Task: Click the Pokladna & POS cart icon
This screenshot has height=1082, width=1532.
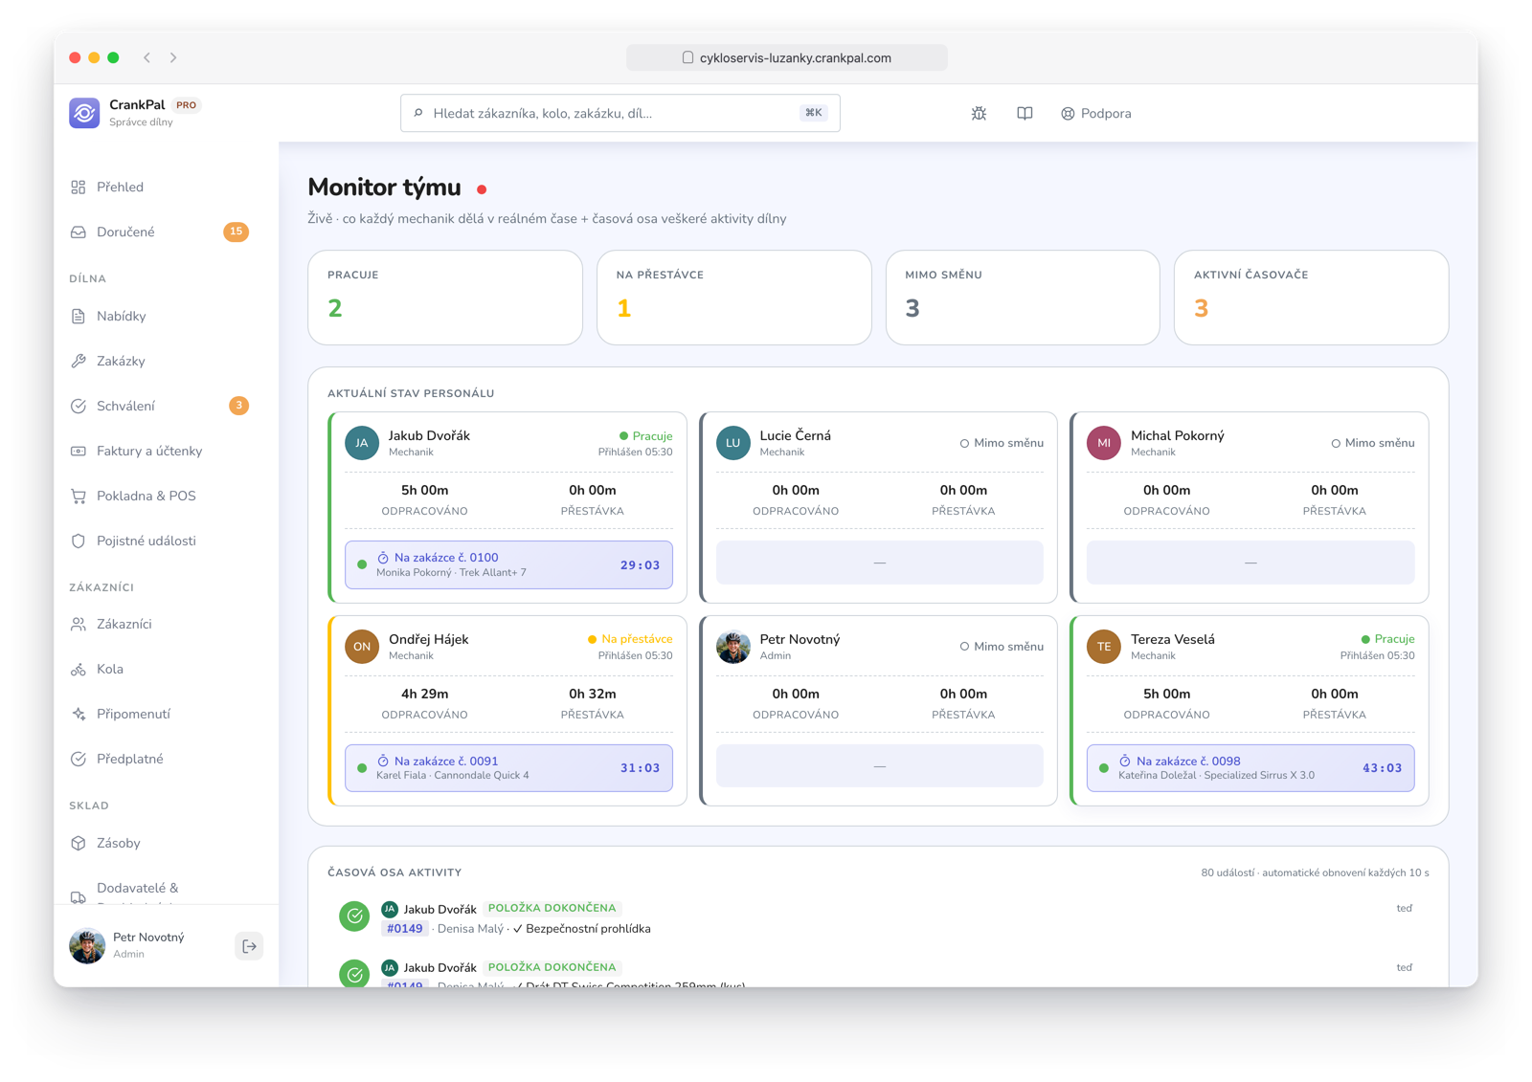Action: point(79,497)
